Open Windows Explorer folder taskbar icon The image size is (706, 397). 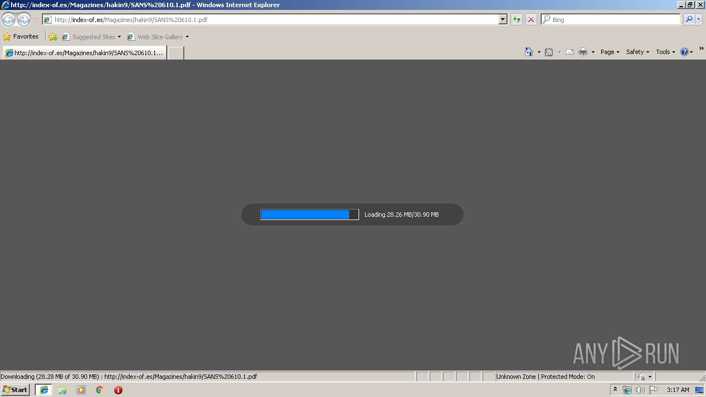click(x=62, y=390)
